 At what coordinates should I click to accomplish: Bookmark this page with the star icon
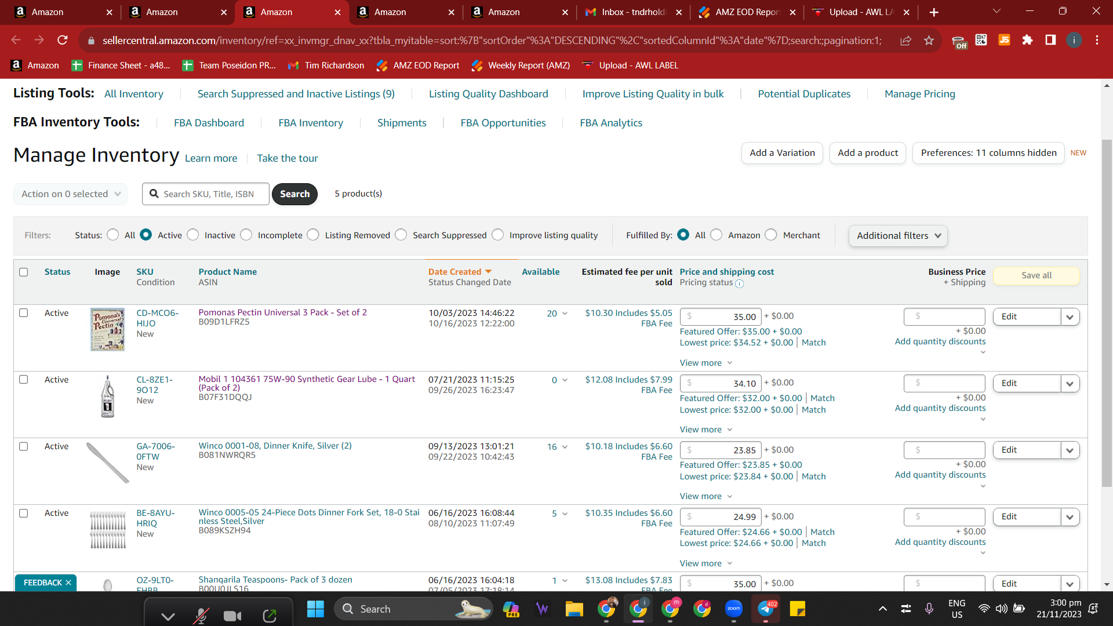929,40
